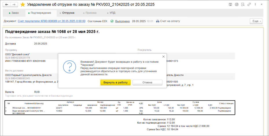Click seller GLN 9864232625179
The height and width of the screenshot is (136, 269).
coord(17,58)
